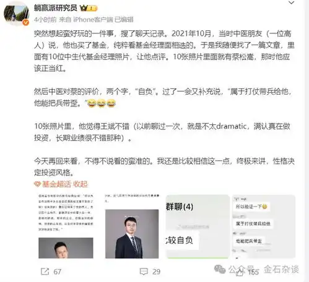Tap the orange verified badge on avatar

click(x=25, y=22)
